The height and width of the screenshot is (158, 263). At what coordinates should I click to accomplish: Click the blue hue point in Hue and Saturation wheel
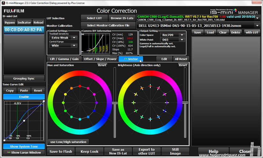coord(94,111)
